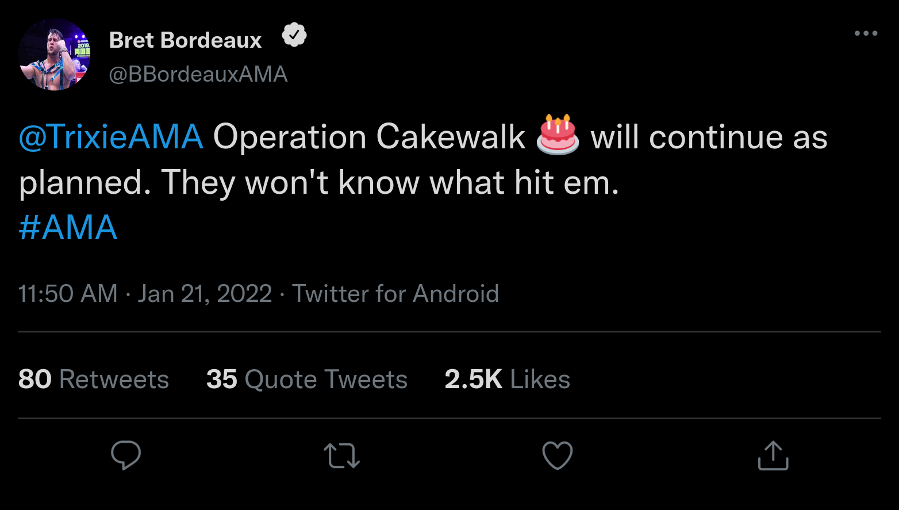Open the #AMA hashtag
The image size is (899, 510).
pyautogui.click(x=68, y=228)
